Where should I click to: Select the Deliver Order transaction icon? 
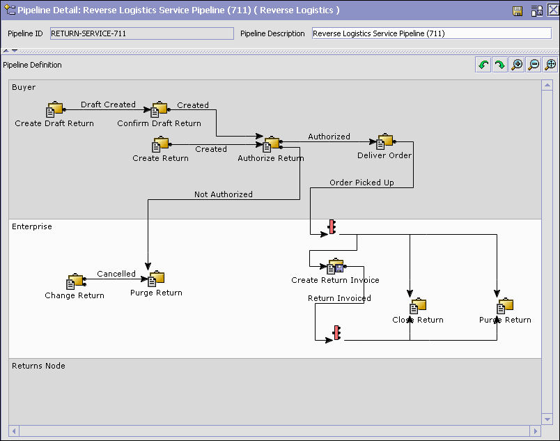point(385,141)
